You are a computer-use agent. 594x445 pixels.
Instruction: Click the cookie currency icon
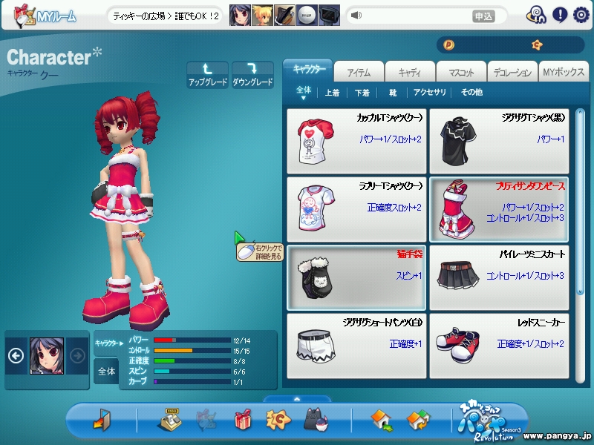click(537, 45)
